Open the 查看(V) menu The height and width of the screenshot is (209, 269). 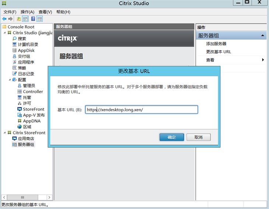tap(45, 12)
